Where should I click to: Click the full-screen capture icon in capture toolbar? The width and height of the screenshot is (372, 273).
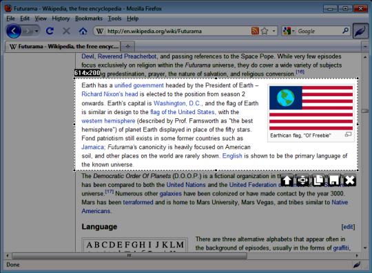[x=302, y=180]
